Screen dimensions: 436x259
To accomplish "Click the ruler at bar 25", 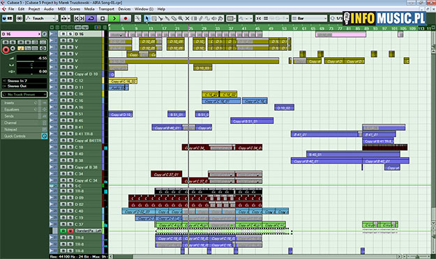I will point(190,29).
